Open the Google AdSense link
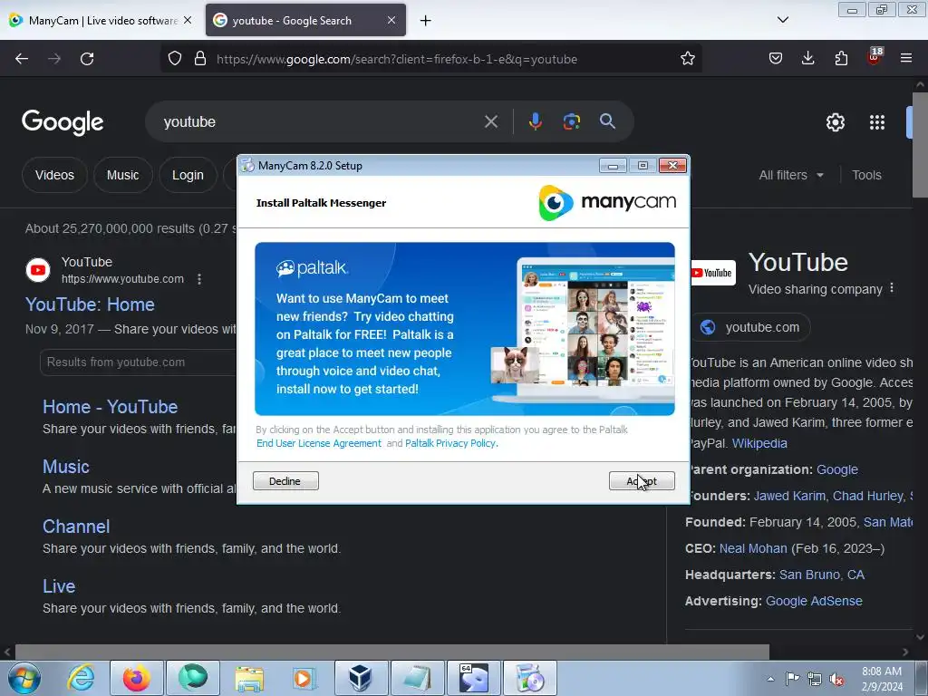Image resolution: width=928 pixels, height=696 pixels. (814, 602)
